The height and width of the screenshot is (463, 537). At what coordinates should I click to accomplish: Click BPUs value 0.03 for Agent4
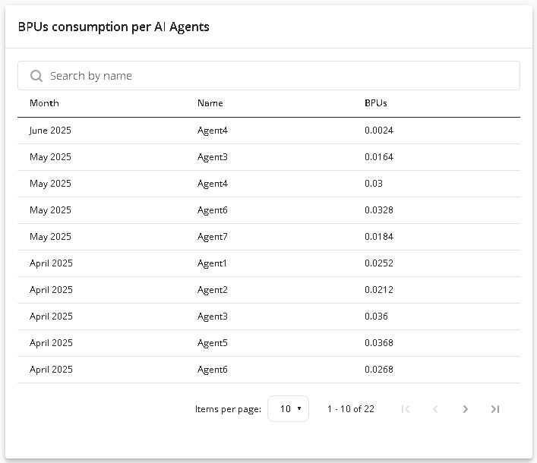pos(373,184)
